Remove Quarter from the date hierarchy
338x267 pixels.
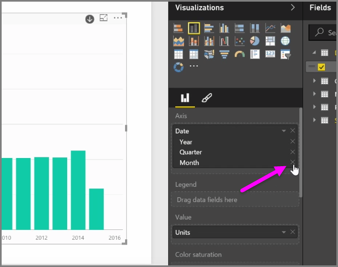click(293, 152)
